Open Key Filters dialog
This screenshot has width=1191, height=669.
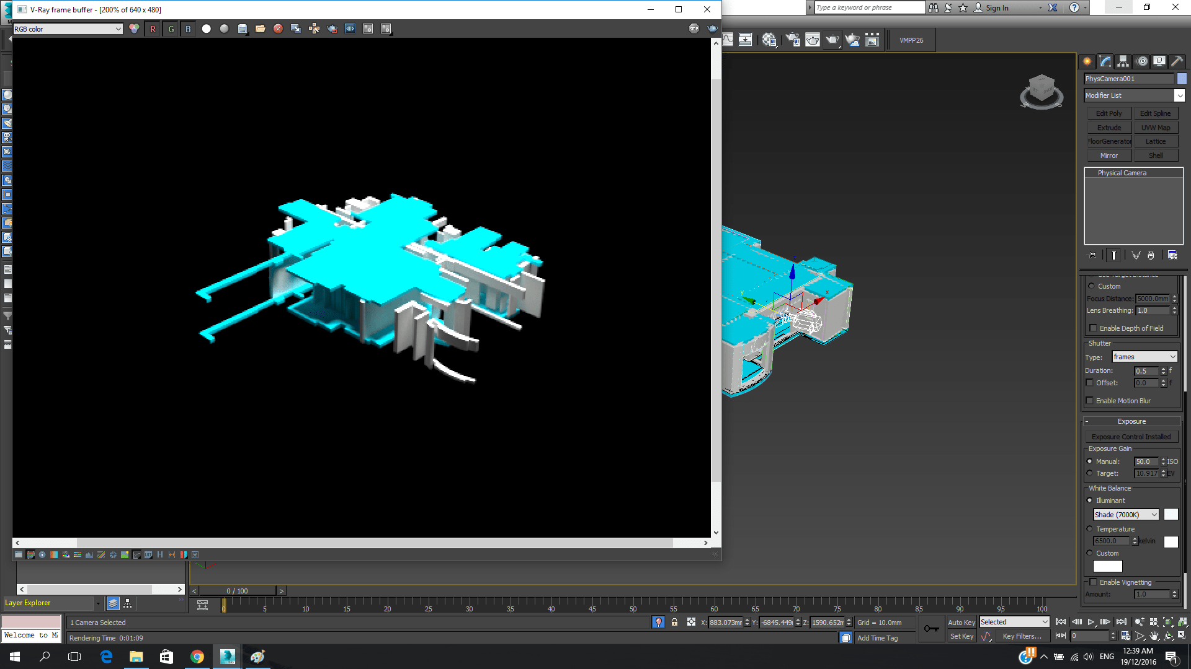[x=1022, y=636]
